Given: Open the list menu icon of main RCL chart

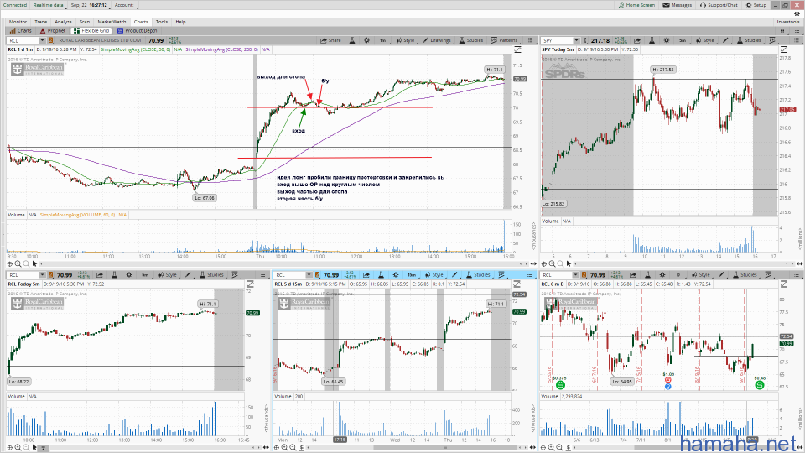Looking at the screenshot, I should pyautogui.click(x=530, y=40).
